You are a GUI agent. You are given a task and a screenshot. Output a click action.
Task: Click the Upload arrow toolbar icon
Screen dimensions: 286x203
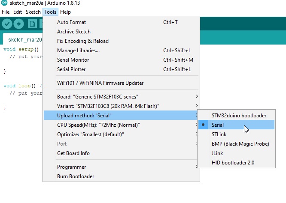tap(18, 24)
